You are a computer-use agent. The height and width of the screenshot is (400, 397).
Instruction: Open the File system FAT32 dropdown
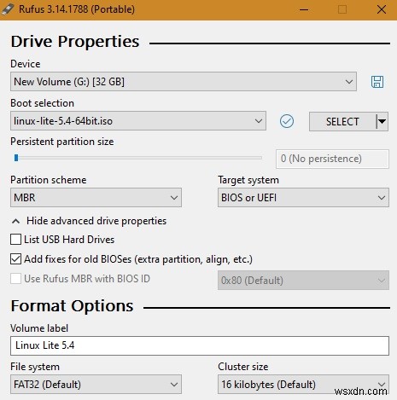(96, 385)
